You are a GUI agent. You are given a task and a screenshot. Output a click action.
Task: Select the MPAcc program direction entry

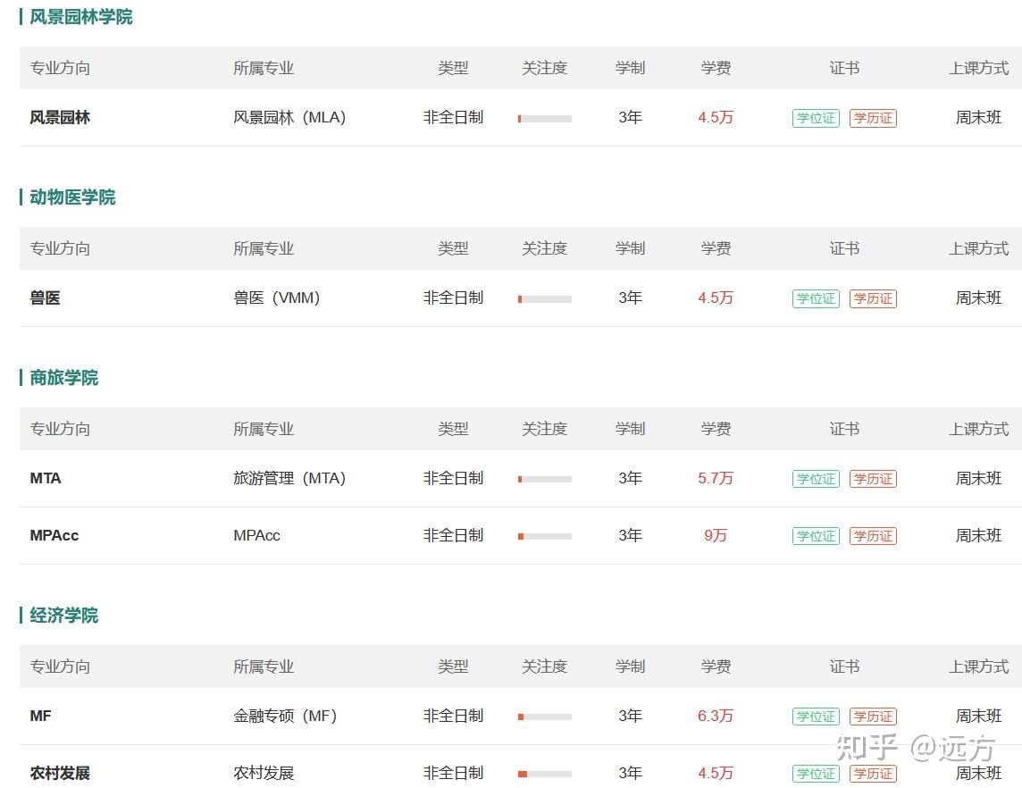pos(54,536)
